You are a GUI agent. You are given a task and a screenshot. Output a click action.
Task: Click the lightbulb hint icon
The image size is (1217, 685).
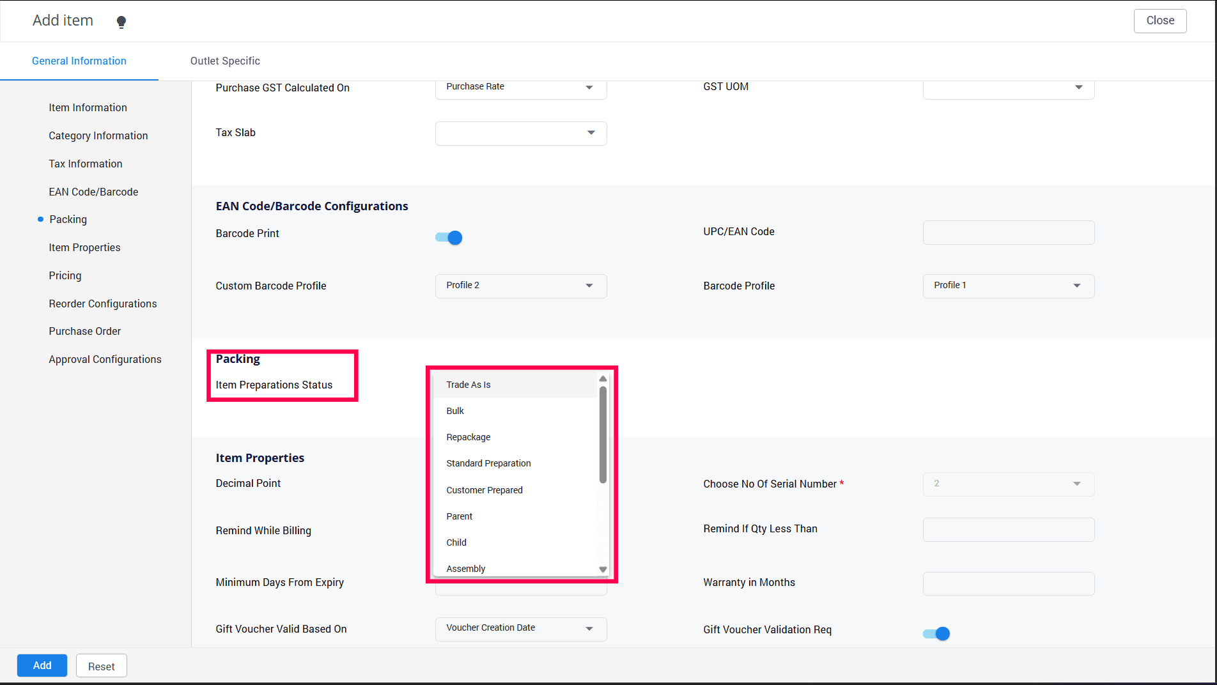coord(121,22)
